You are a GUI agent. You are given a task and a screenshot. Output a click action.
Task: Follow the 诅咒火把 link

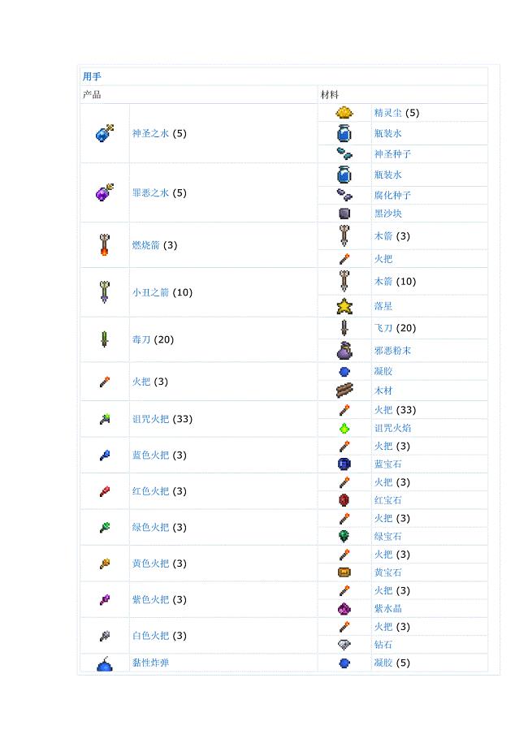(150, 419)
